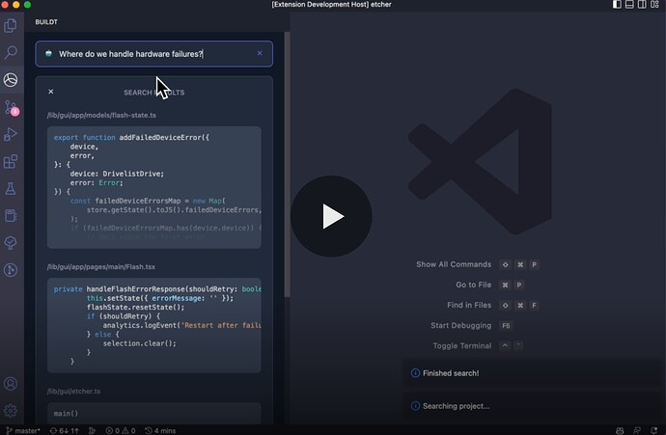666x435 pixels.
Task: Open the notebook-style icon in activity bar
Action: coord(11,216)
